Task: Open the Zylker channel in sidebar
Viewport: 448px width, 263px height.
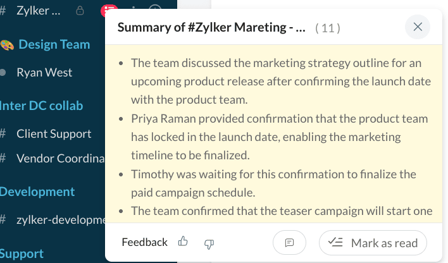Action: tap(39, 11)
